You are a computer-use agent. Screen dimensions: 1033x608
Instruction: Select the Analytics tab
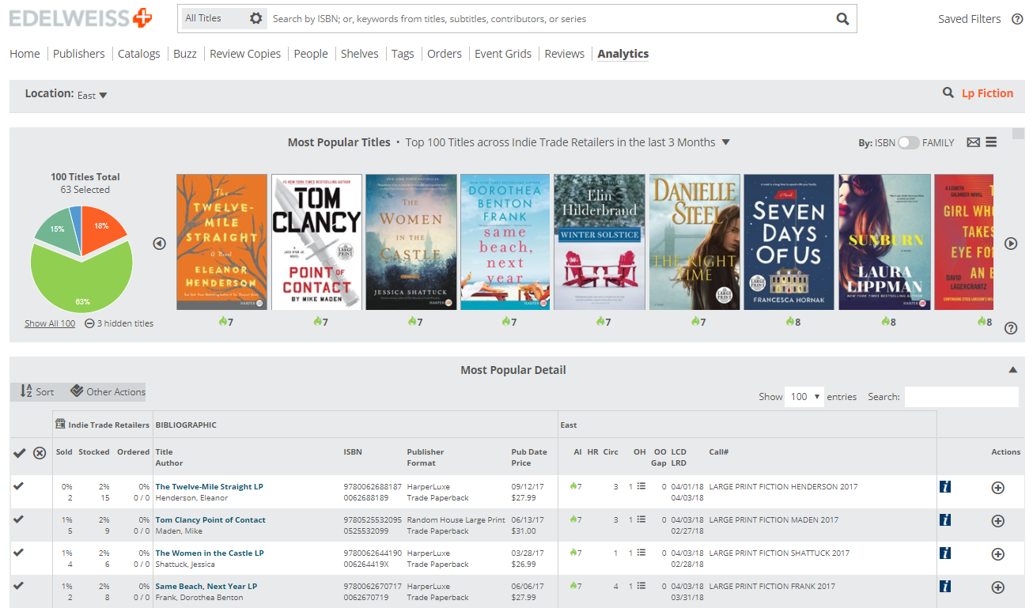pyautogui.click(x=623, y=54)
